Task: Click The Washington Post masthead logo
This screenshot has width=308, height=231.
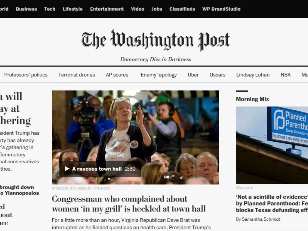Action: click(x=156, y=40)
